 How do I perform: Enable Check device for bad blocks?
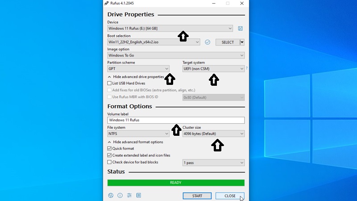pyautogui.click(x=110, y=162)
